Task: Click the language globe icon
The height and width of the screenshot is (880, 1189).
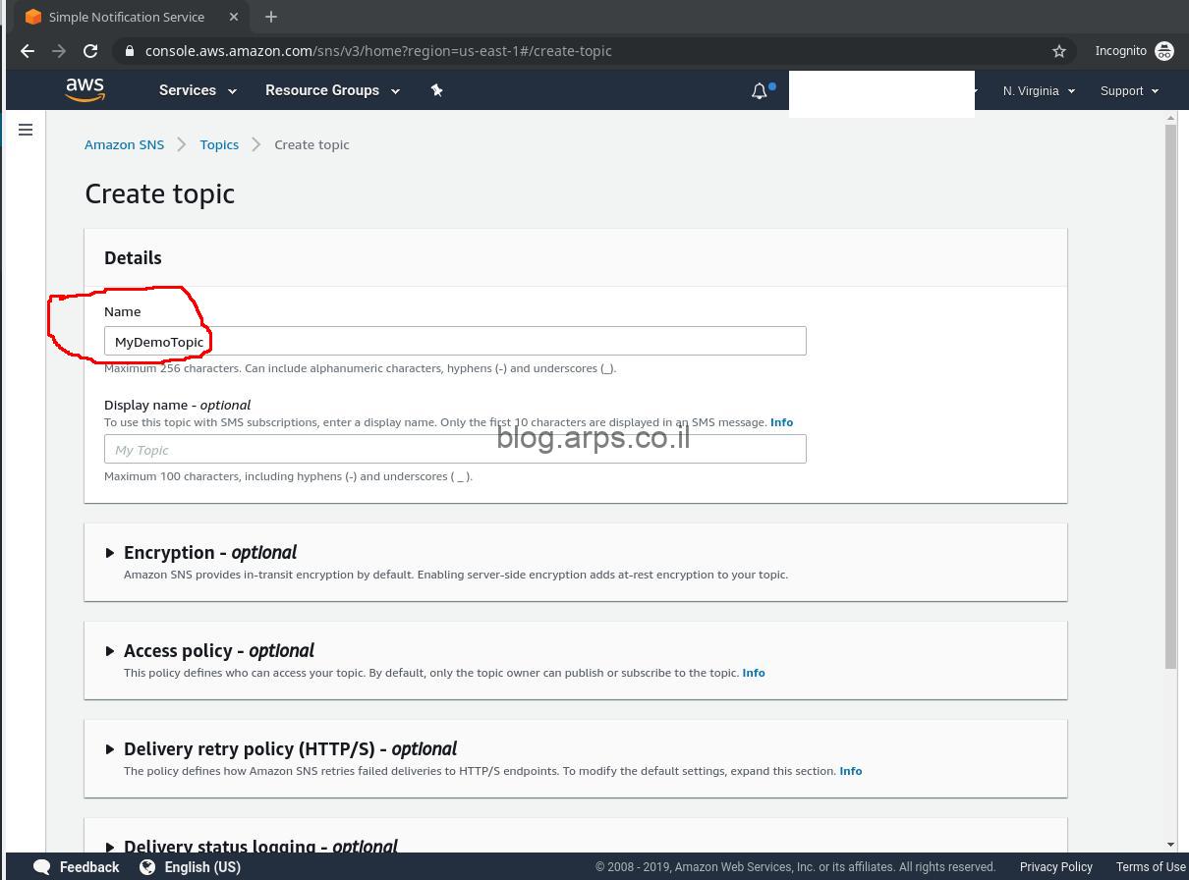Action: (147, 867)
